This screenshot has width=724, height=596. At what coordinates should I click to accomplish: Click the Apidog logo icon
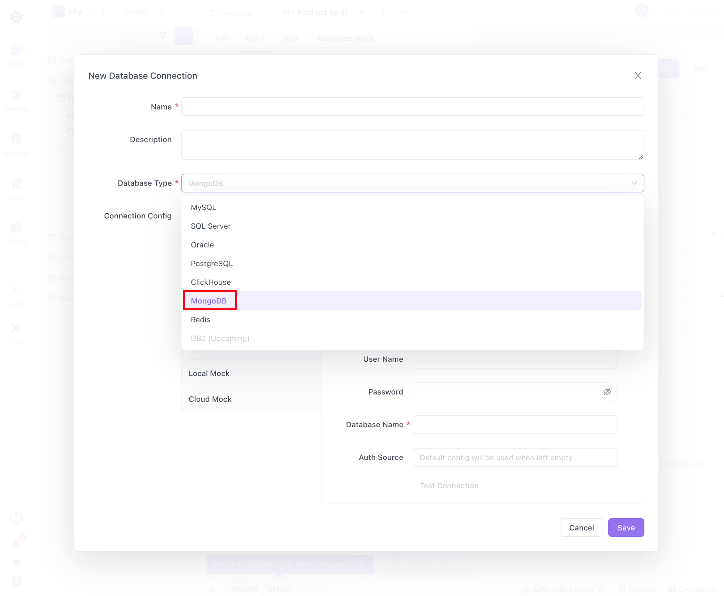point(16,17)
